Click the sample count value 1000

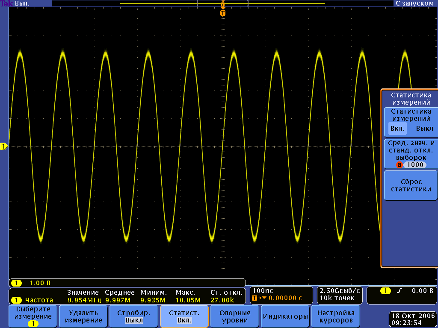click(415, 165)
